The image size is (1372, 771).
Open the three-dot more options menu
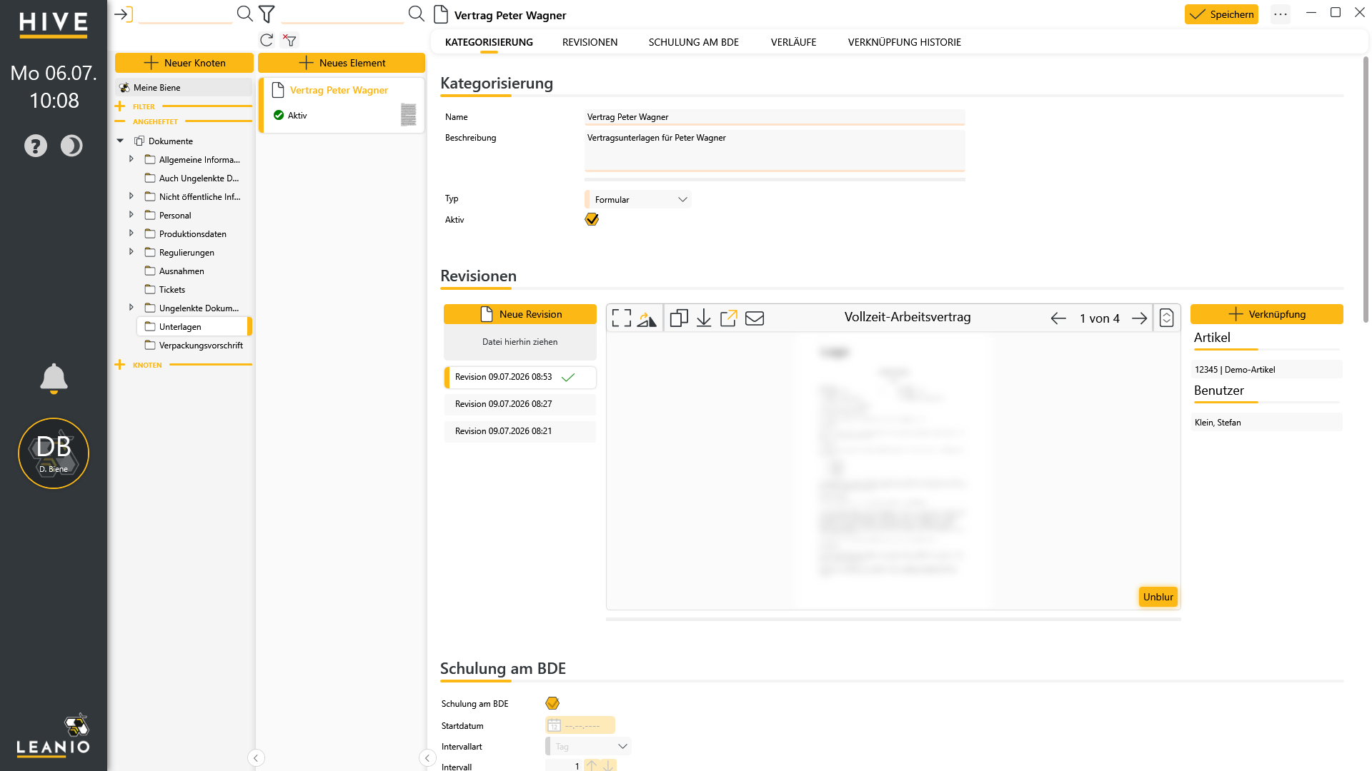point(1281,14)
